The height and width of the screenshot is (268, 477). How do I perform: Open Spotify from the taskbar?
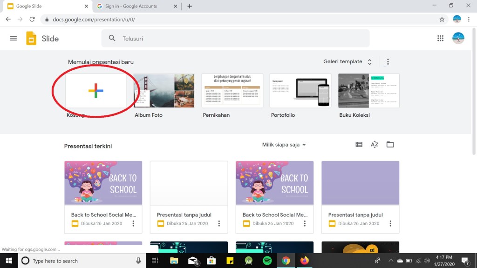267,261
